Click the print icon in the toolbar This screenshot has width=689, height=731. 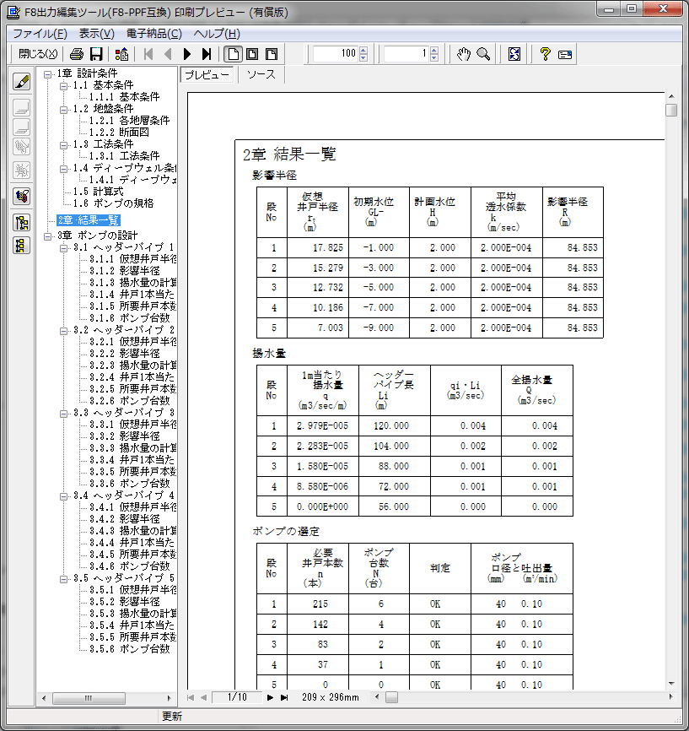77,54
